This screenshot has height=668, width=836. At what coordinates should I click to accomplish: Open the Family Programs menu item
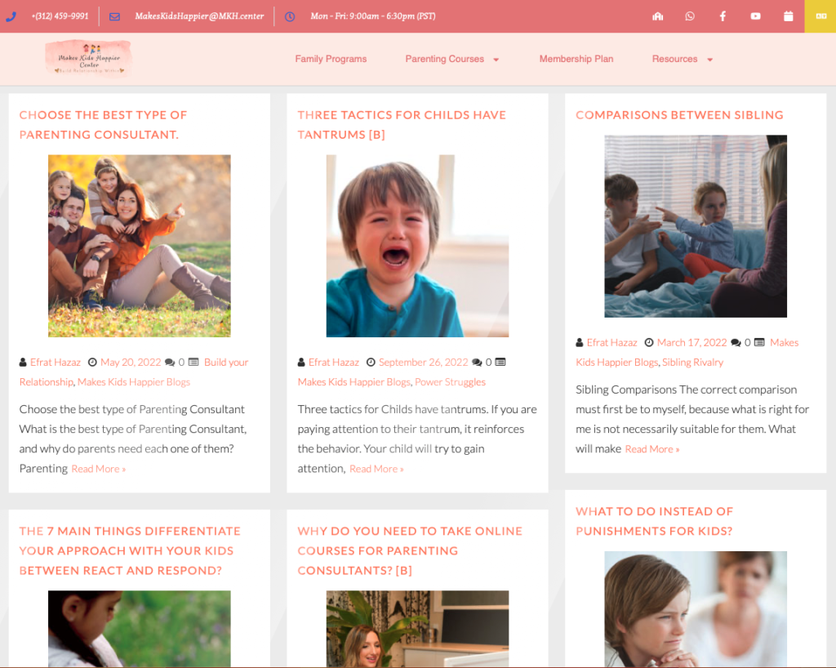(x=331, y=59)
